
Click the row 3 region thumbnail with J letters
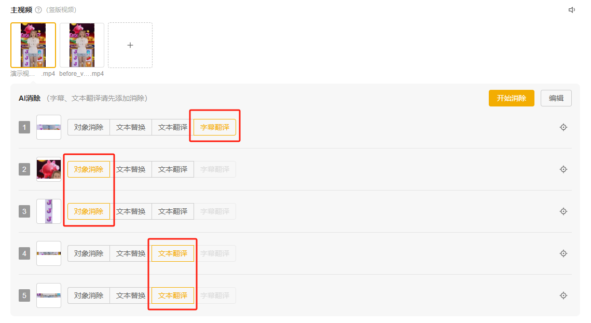[49, 211]
